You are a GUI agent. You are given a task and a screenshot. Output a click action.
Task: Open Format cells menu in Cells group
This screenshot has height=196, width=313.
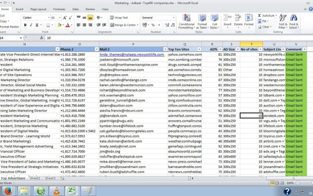(x=249, y=21)
